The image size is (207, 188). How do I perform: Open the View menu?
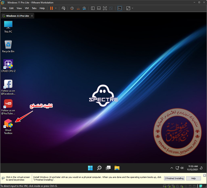coord(19,8)
